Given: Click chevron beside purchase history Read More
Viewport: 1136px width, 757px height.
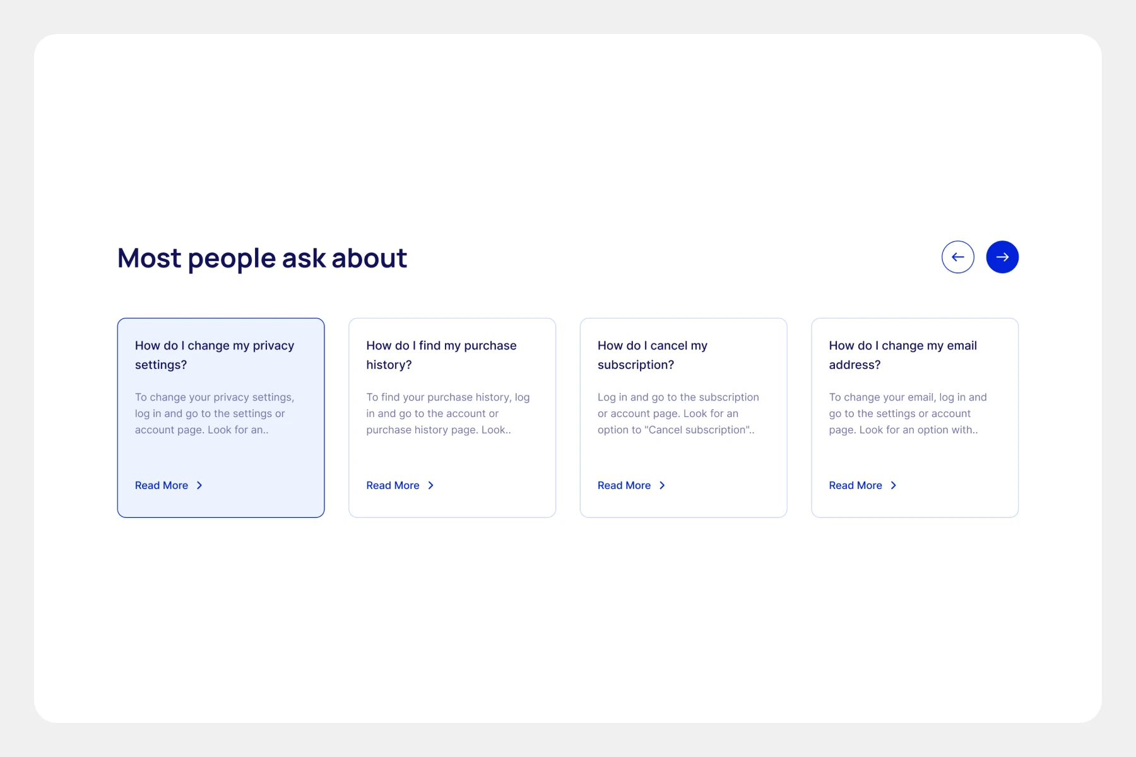Looking at the screenshot, I should pyautogui.click(x=431, y=485).
